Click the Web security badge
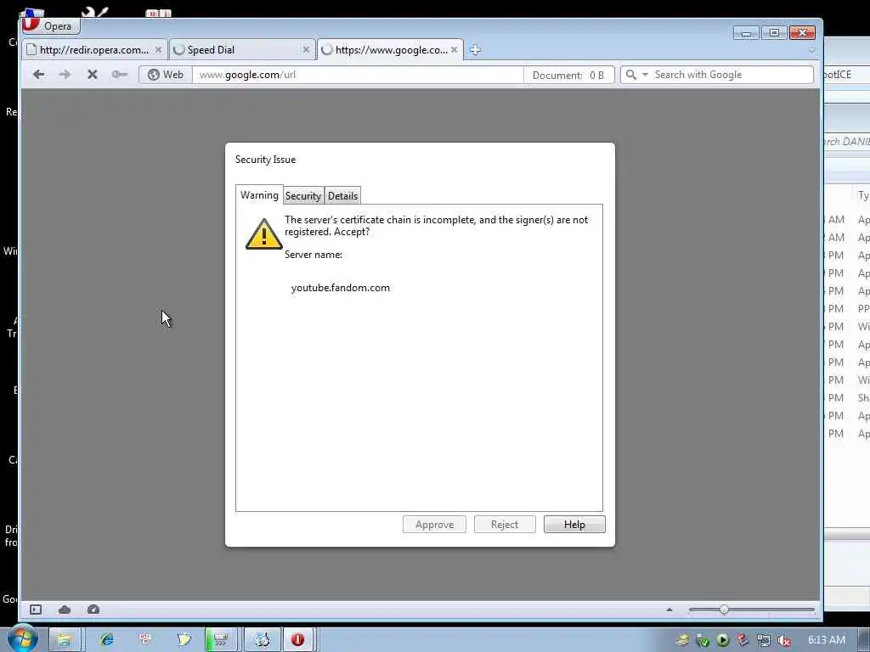870x652 pixels. click(x=166, y=75)
